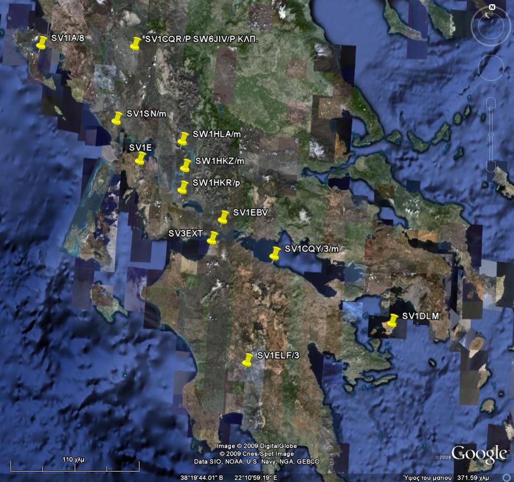Click the SW1HKZ/m yellow pushpin
Image resolution: width=514 pixels, height=482 pixels.
185,166
